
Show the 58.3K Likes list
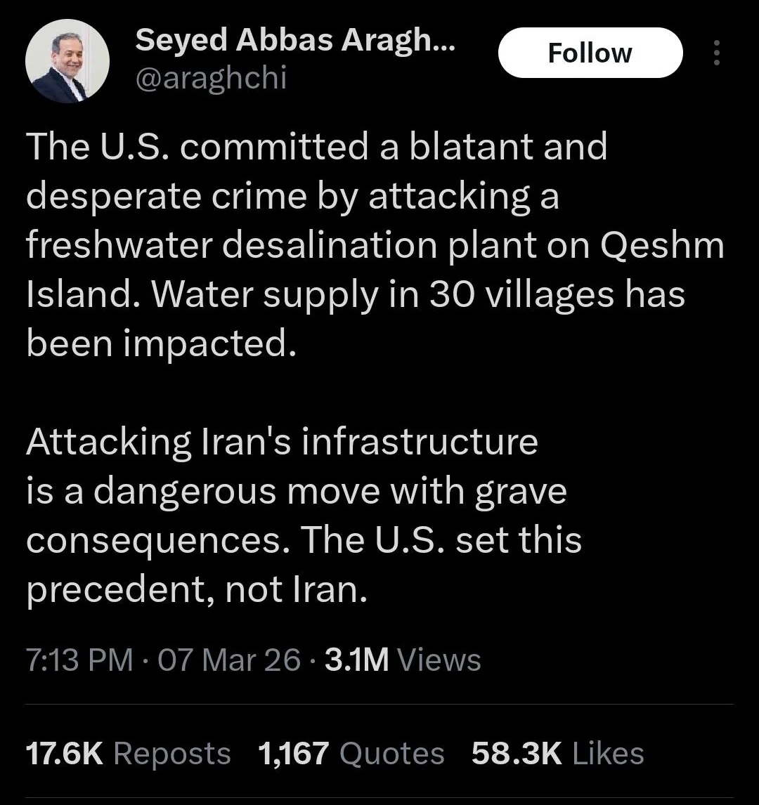(x=557, y=754)
